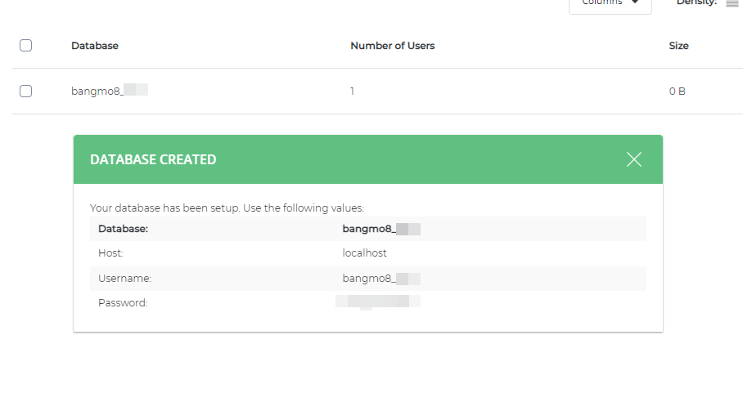Click the Database: label in dialog
743x420 pixels.
[x=124, y=229]
